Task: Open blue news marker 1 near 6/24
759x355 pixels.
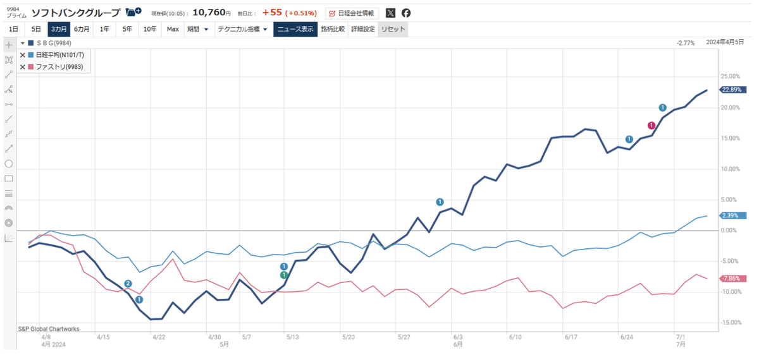Action: [629, 139]
